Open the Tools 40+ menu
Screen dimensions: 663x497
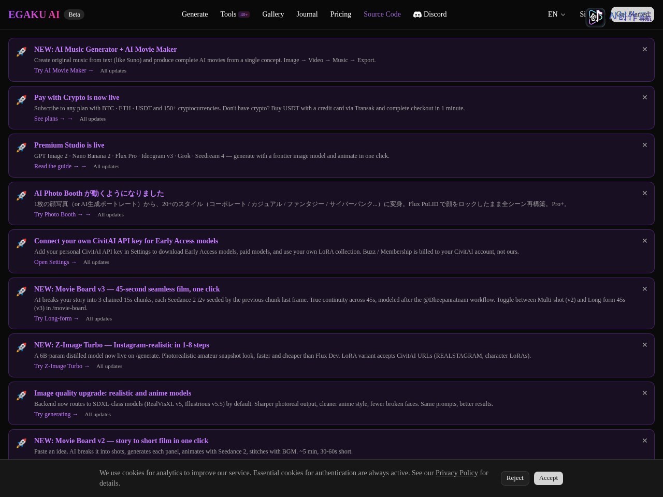[x=235, y=14]
